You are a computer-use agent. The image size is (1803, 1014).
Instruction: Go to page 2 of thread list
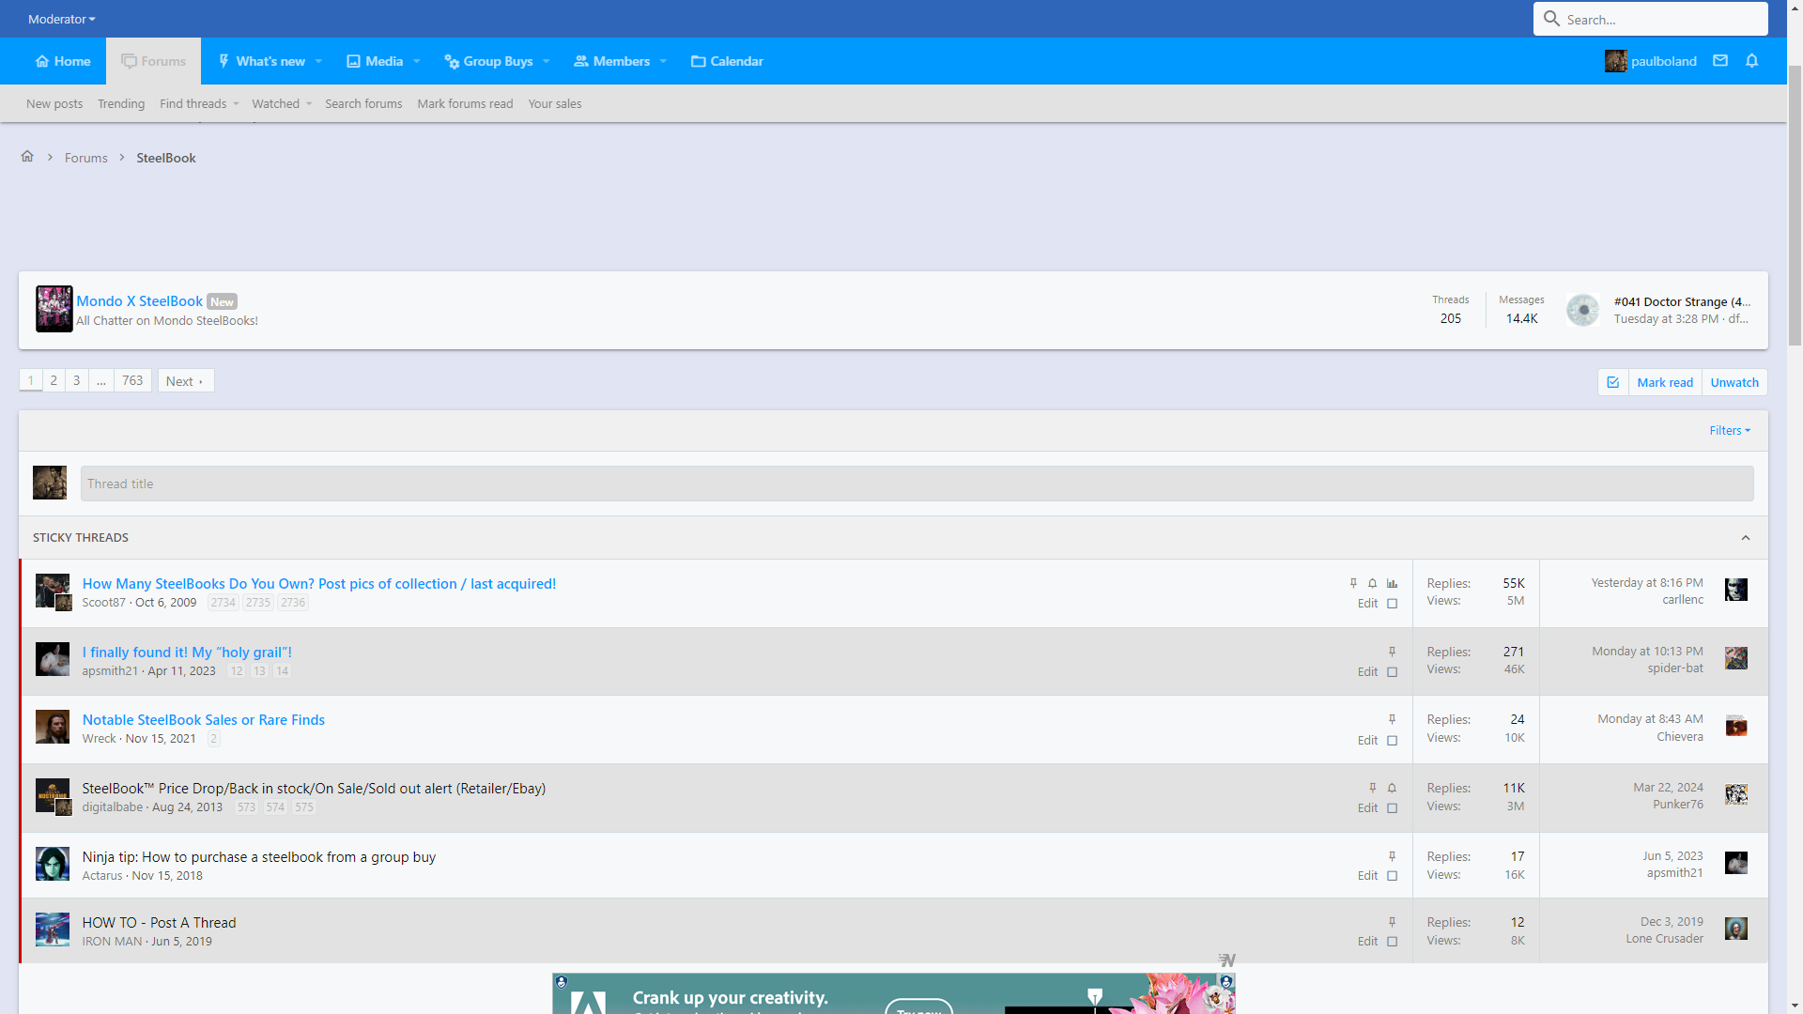pyautogui.click(x=54, y=380)
